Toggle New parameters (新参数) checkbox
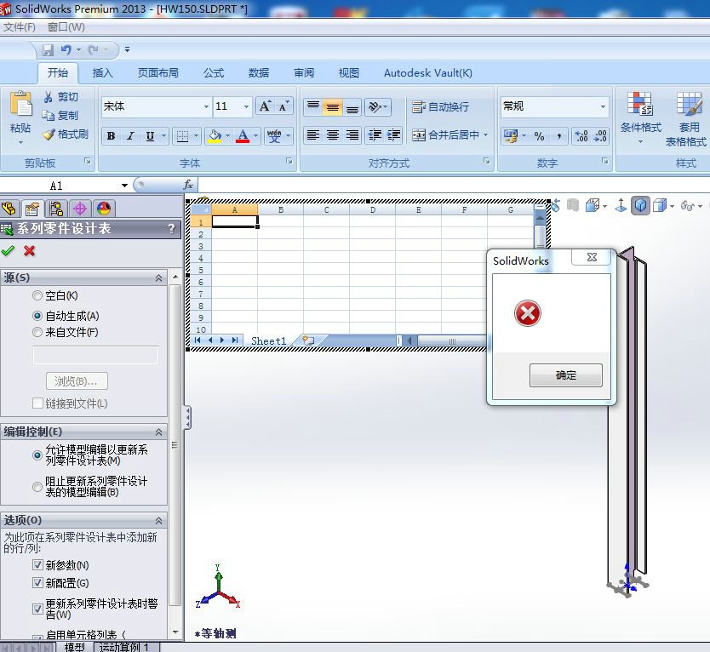Screen dimensions: 710x652 point(38,565)
